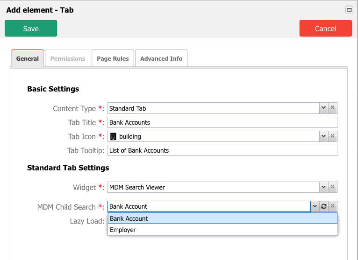Click the building icon in Tab Icon field

(x=113, y=136)
